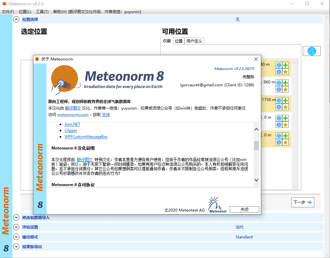The image size is (330, 258).
Task: Click the globe icon on the 1730 m row
Action: pyautogui.click(x=279, y=100)
